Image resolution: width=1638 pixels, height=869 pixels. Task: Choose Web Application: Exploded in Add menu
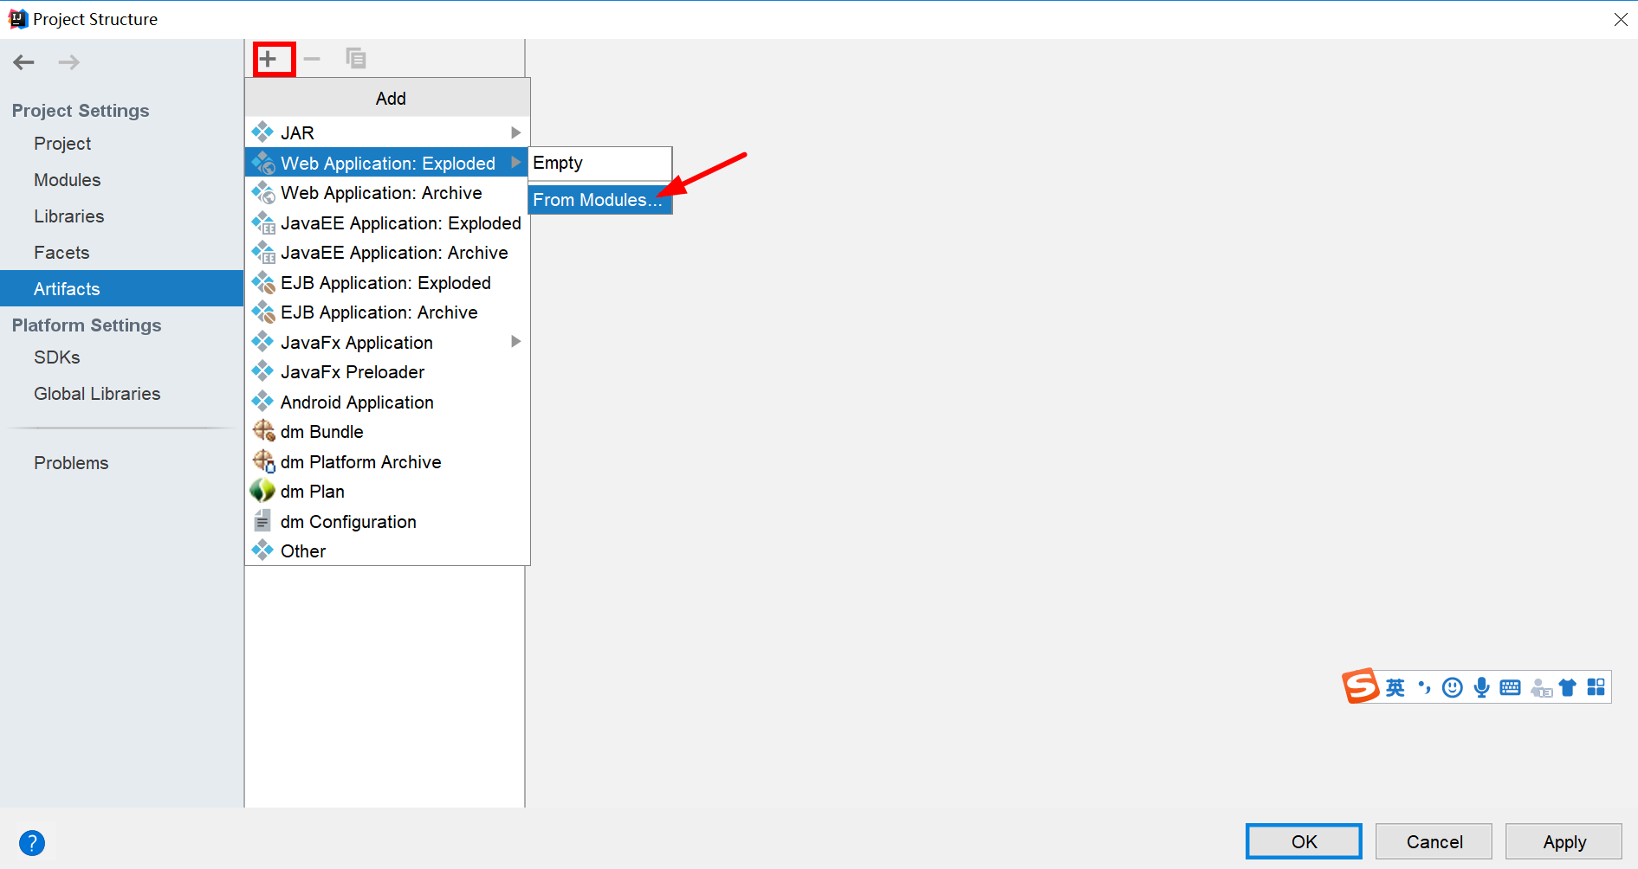(x=387, y=163)
